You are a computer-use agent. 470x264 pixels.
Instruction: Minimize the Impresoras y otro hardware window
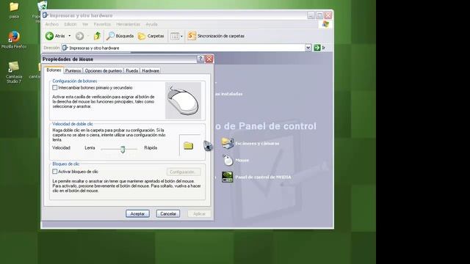click(311, 15)
